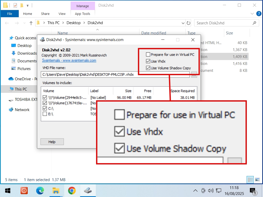This screenshot has height=197, width=263.
Task: Expand the ribbon with the chevron near help
Action: [252, 14]
